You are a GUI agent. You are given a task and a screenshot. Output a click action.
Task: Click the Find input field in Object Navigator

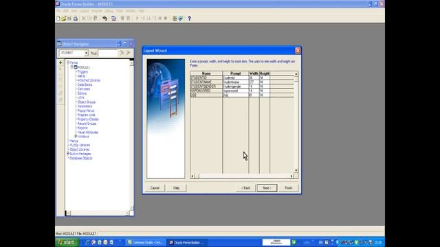[x=108, y=53]
